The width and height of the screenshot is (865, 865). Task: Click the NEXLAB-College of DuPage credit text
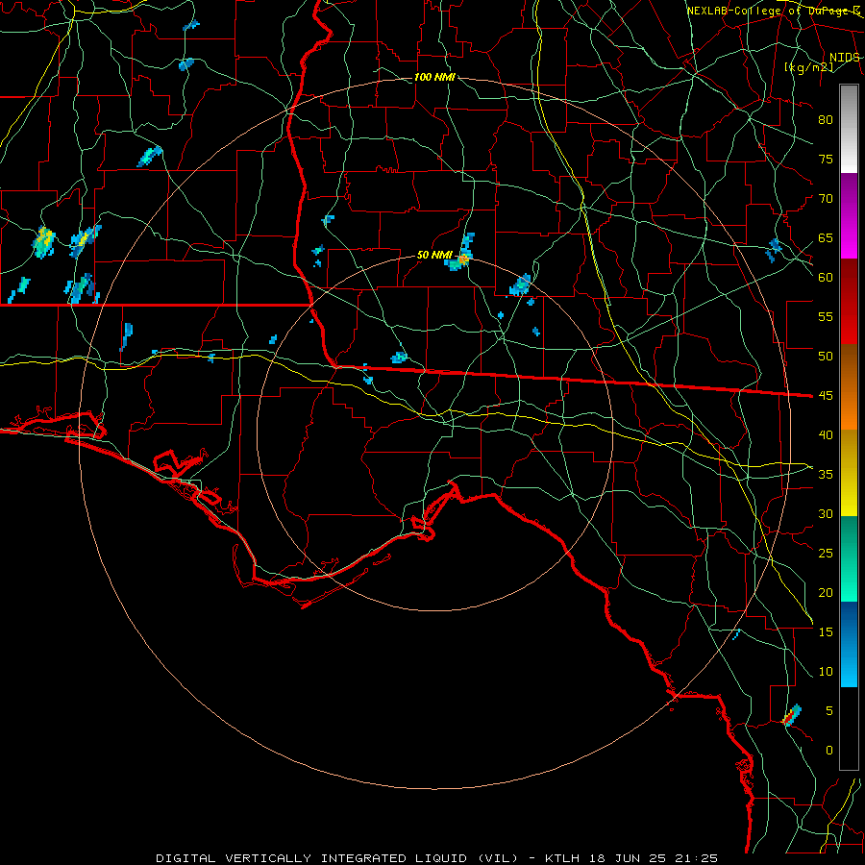click(774, 11)
